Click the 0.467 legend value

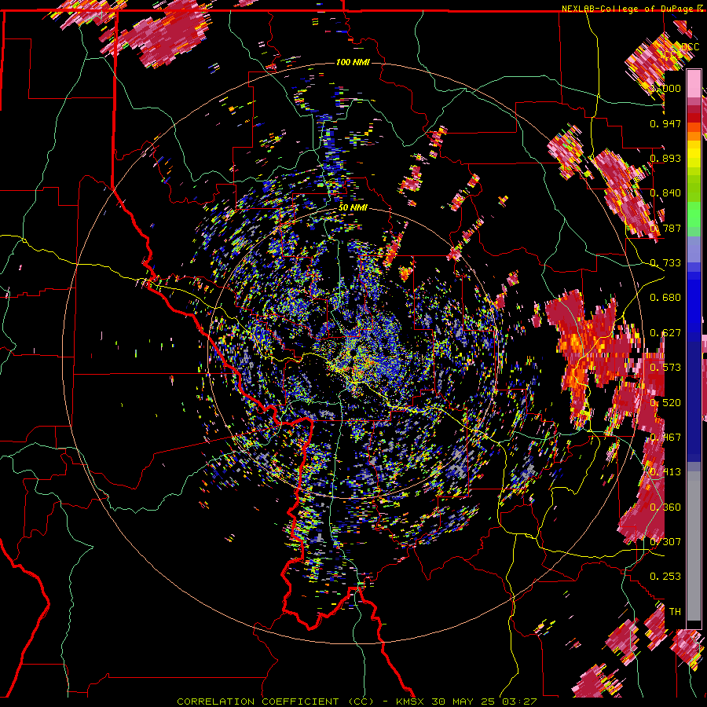tap(665, 437)
